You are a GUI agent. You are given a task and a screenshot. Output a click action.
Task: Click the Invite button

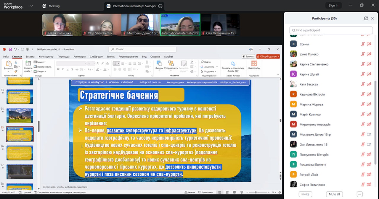305,194
